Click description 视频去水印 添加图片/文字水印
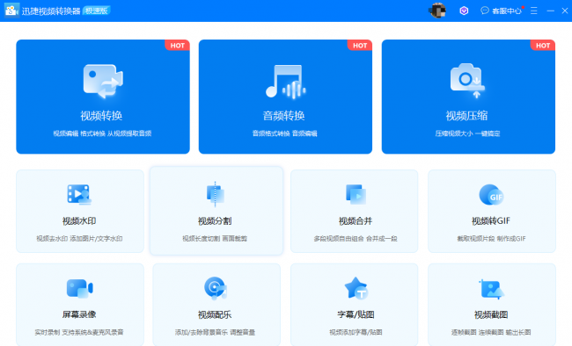572x346 pixels. (79, 239)
